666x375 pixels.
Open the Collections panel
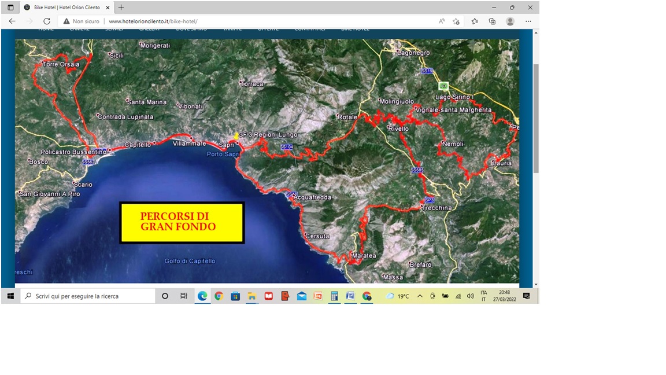pos(492,21)
